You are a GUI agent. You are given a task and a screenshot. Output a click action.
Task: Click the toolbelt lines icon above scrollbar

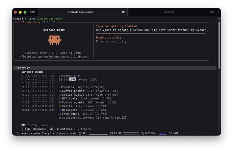coord(219,19)
